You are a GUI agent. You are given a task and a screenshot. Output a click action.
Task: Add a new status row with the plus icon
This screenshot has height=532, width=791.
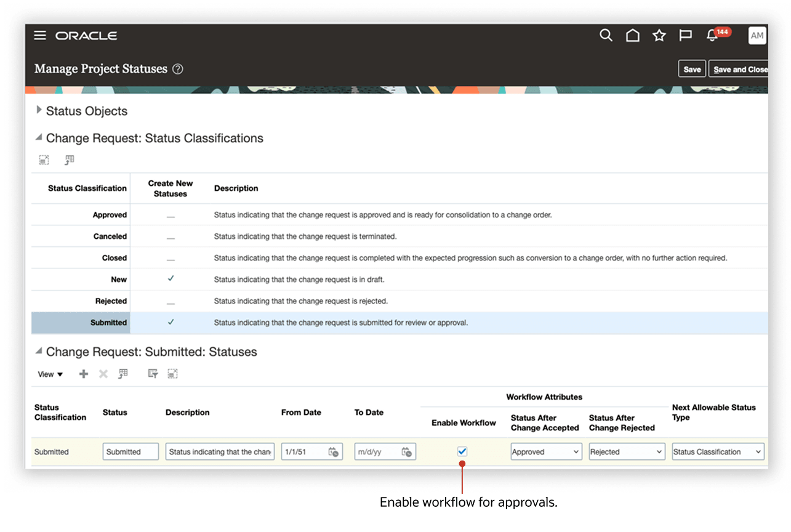click(x=83, y=373)
